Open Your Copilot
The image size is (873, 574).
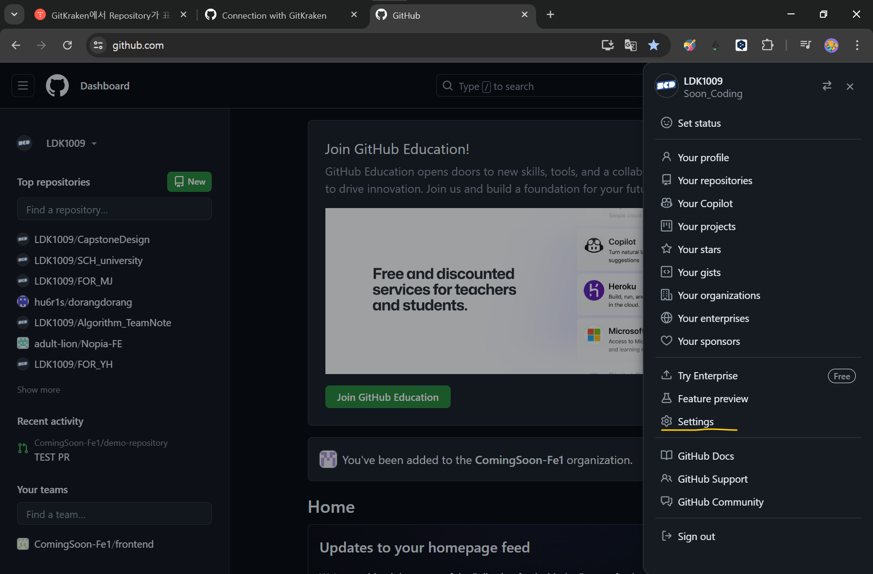pyautogui.click(x=758, y=203)
